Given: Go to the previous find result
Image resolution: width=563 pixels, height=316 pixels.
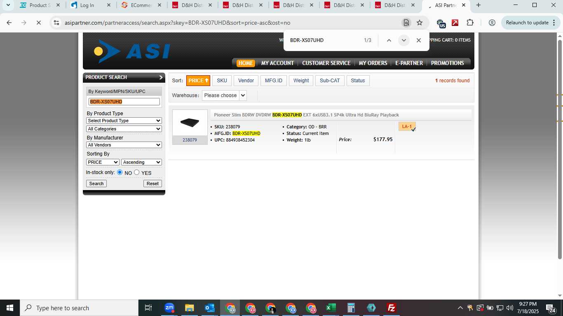Looking at the screenshot, I should [389, 40].
